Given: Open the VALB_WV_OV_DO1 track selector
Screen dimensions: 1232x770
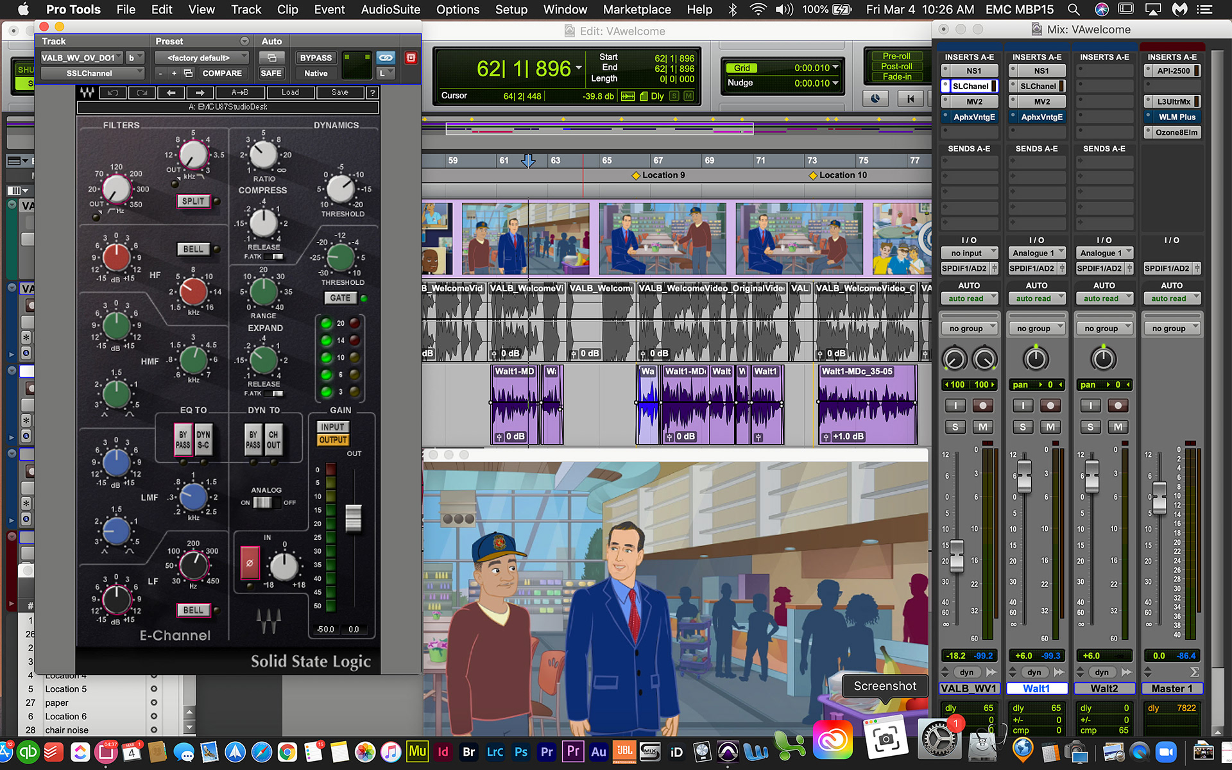Looking at the screenshot, I should pyautogui.click(x=82, y=58).
